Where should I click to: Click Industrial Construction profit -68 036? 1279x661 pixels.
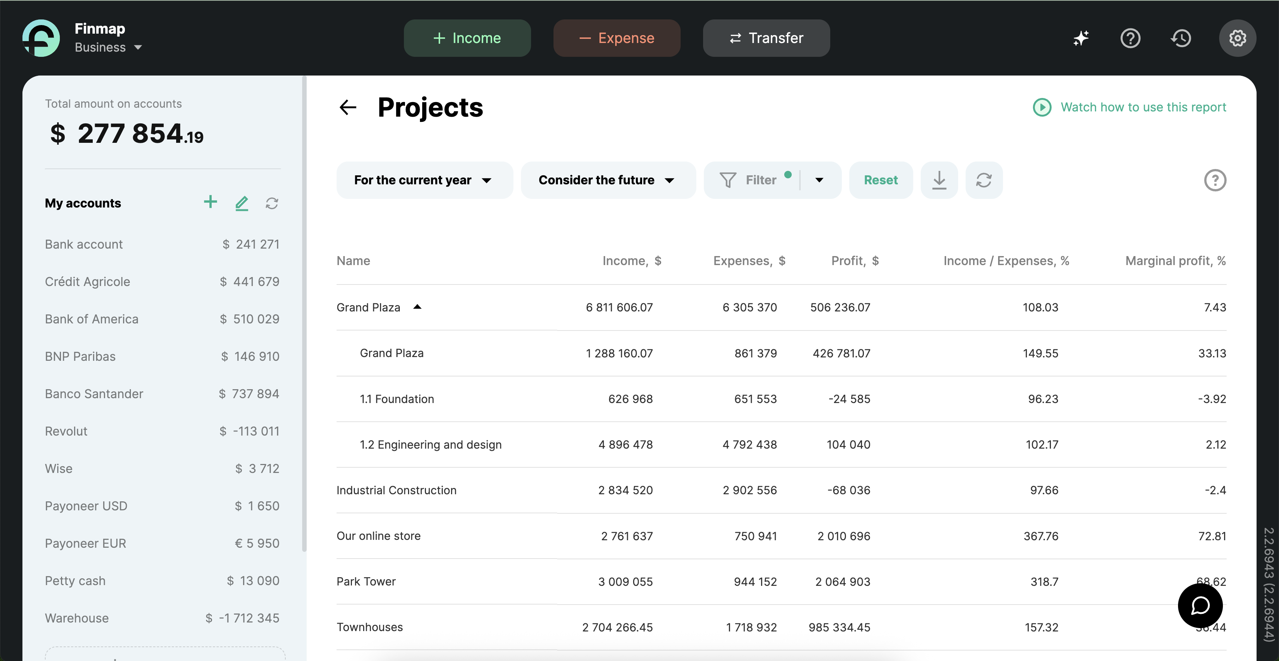849,490
